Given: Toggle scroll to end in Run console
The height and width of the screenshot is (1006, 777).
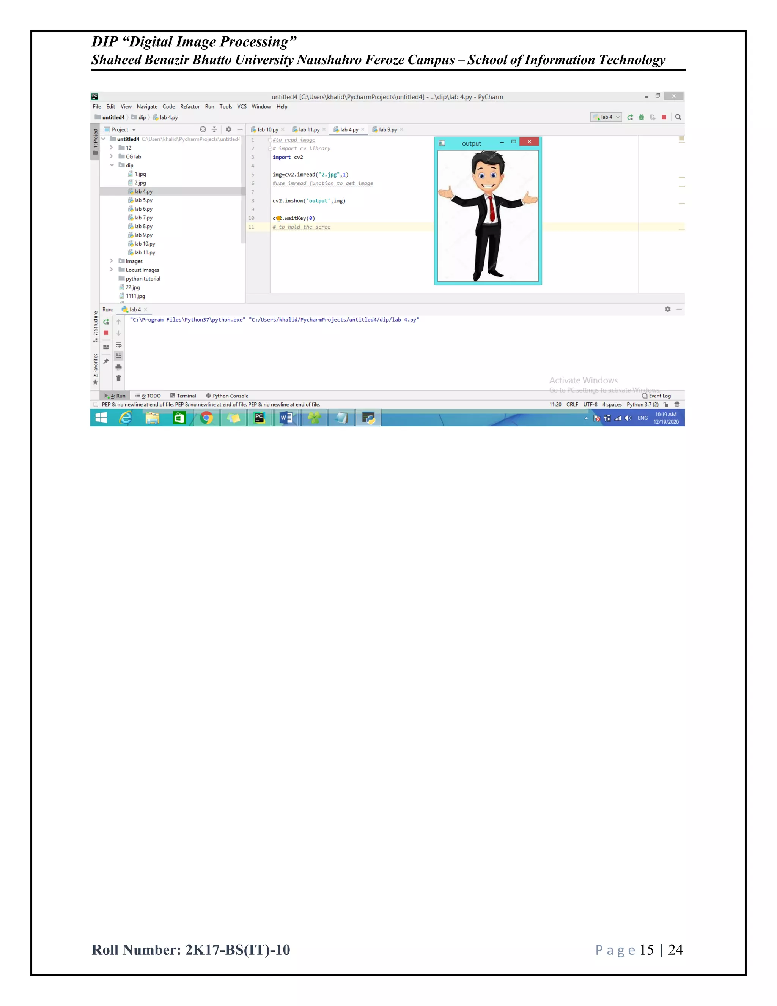Looking at the screenshot, I should (119, 356).
